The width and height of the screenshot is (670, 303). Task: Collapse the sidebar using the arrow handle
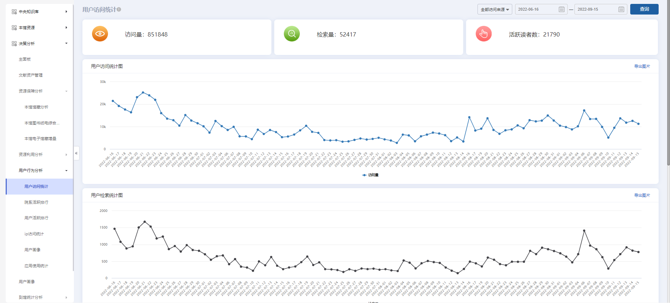point(76,153)
